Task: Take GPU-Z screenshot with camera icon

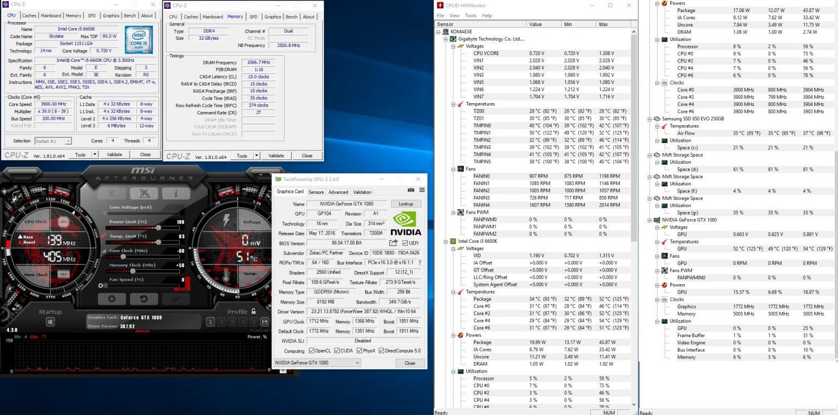Action: (x=411, y=190)
